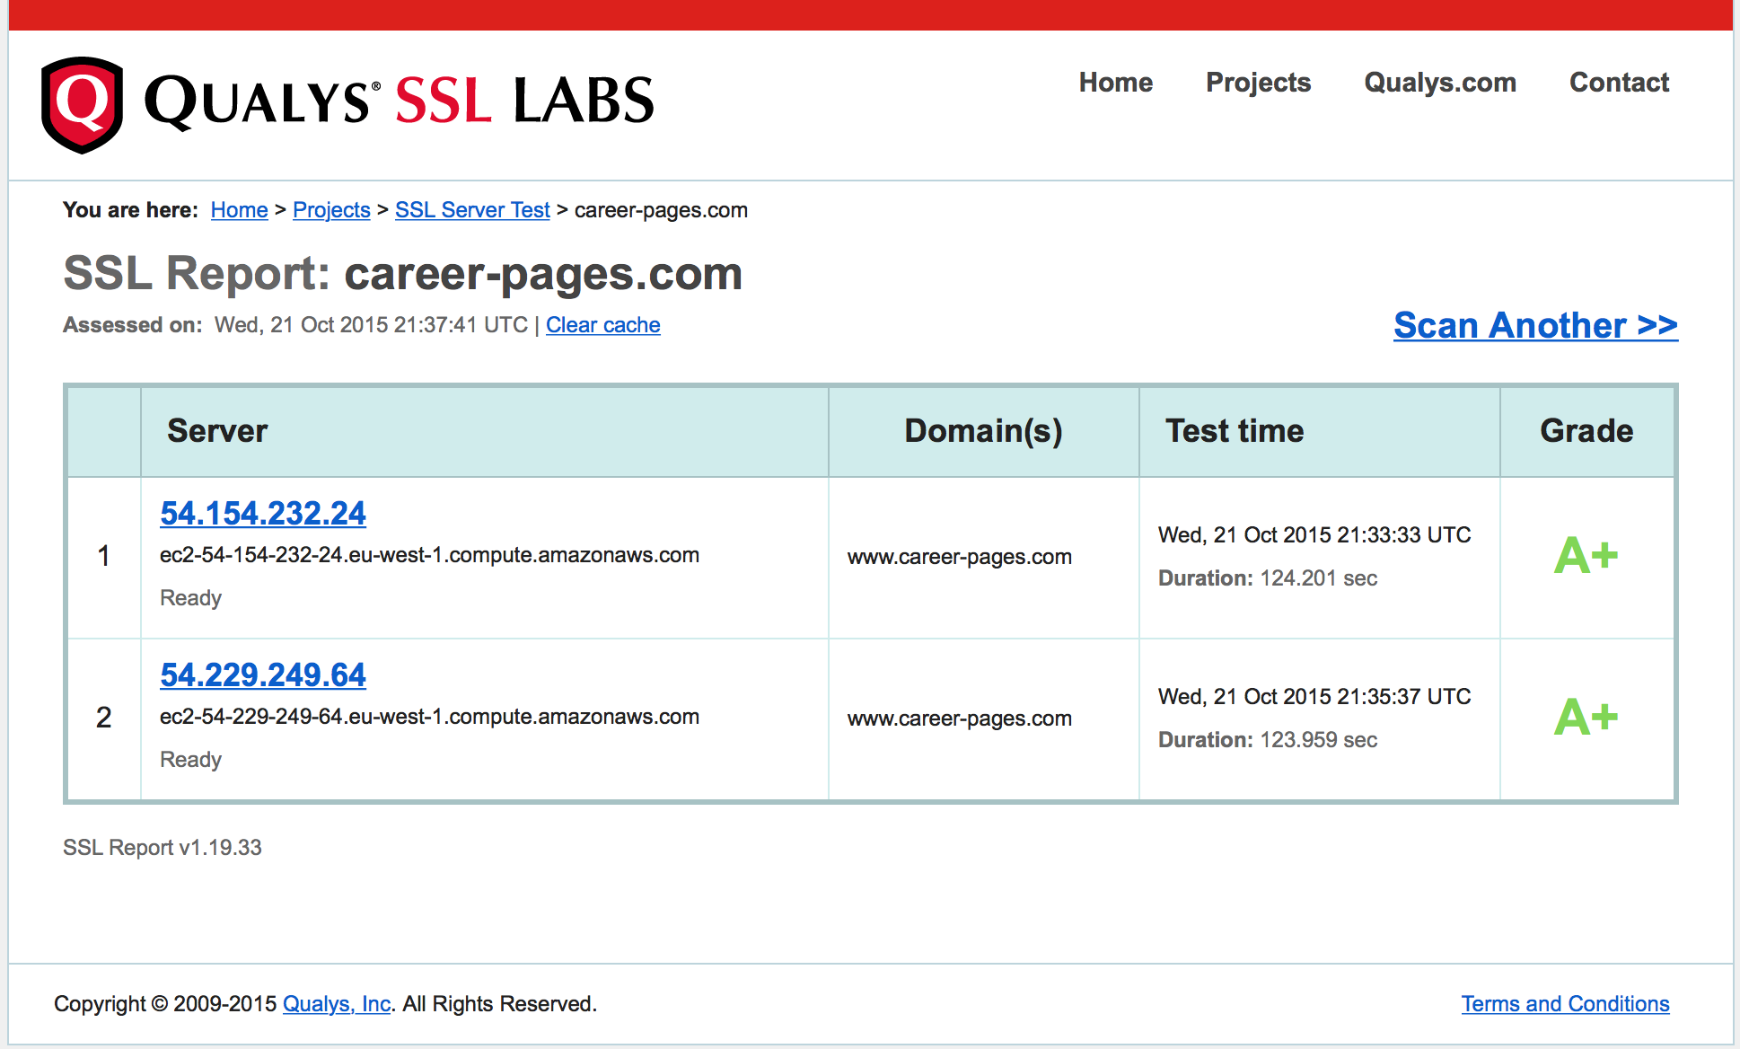Click the Clear cache link

603,325
